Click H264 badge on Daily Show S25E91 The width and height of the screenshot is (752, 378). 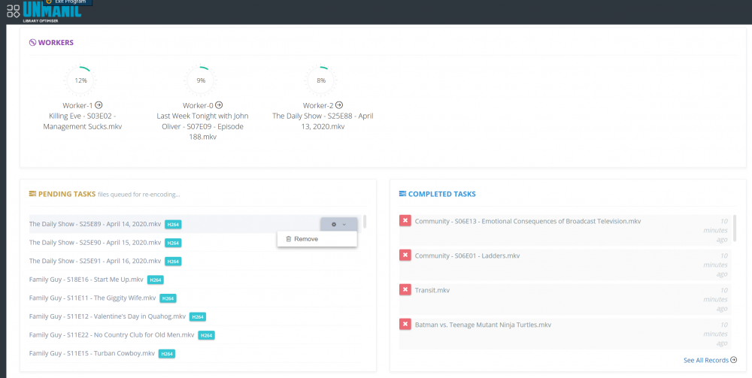(173, 262)
